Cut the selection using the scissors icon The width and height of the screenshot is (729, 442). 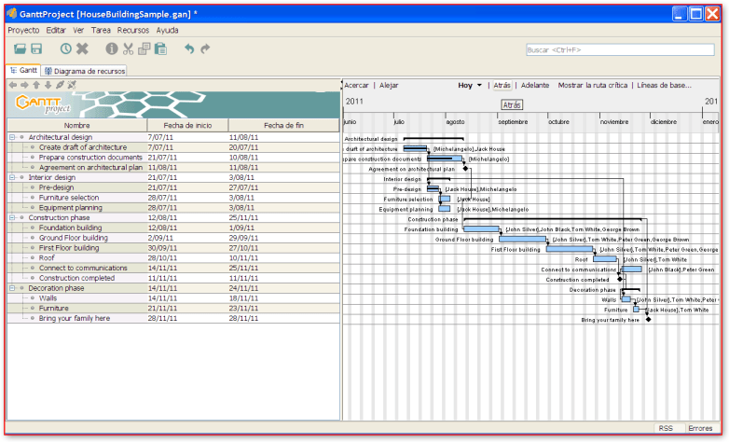(128, 48)
